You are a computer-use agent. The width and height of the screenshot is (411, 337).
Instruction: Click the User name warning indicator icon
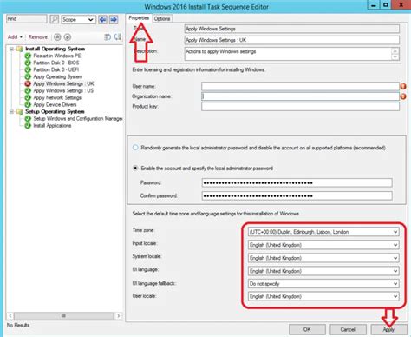pos(403,86)
